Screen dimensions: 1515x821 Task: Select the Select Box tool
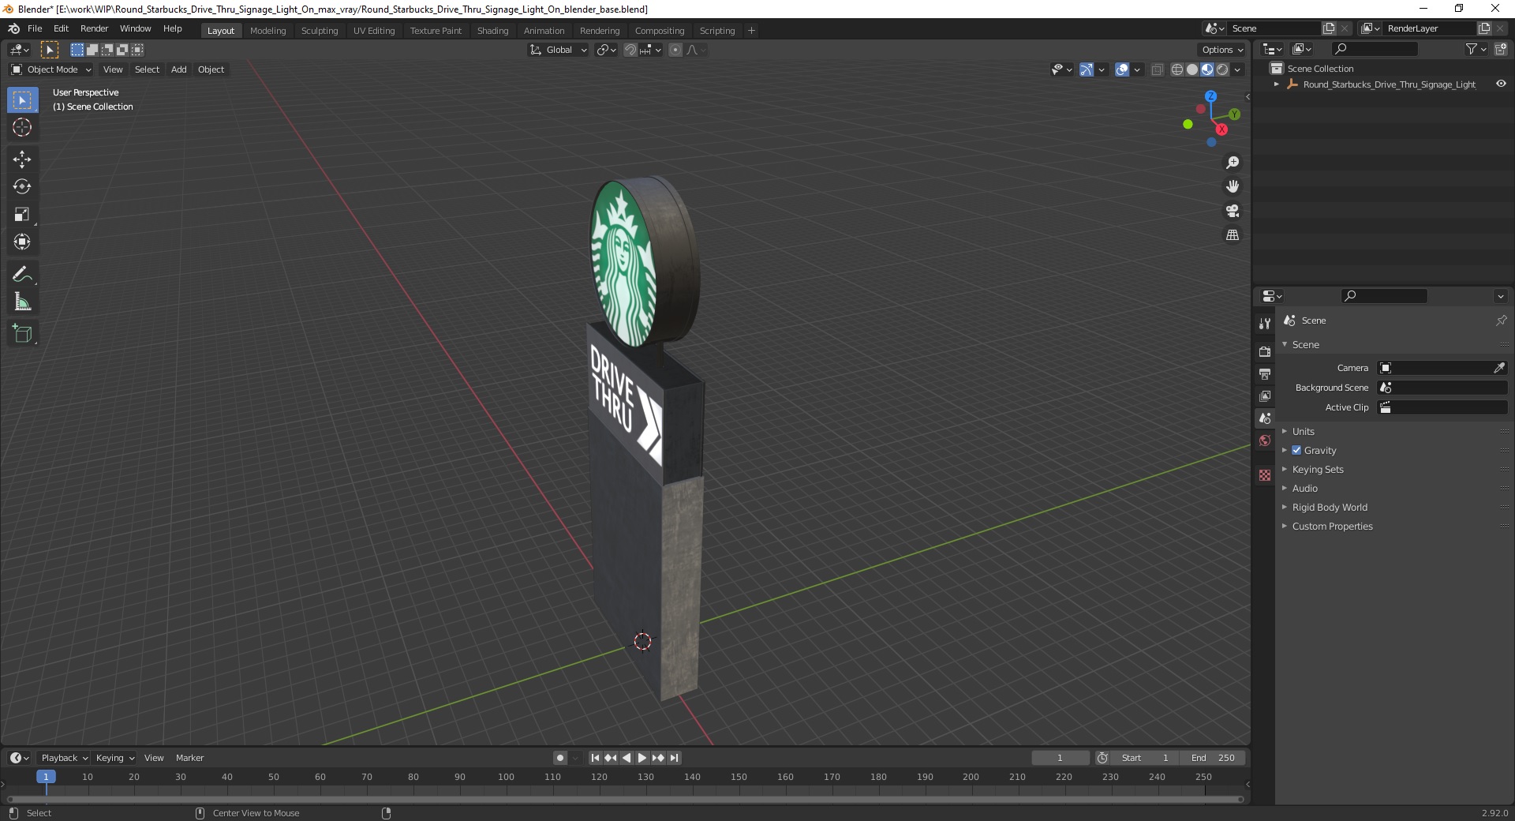tap(22, 100)
